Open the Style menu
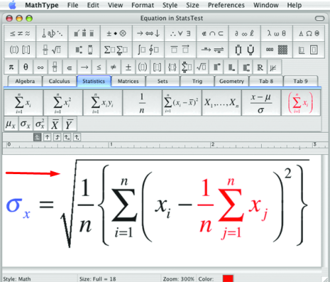This screenshot has height=282, width=330. (170, 5)
